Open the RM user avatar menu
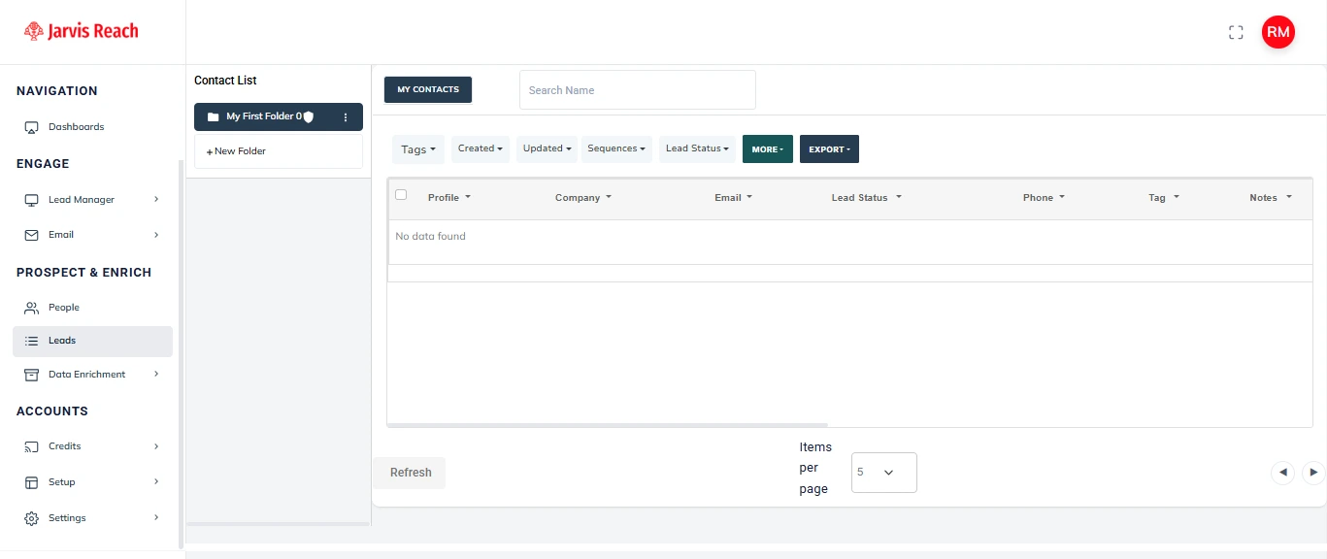 tap(1278, 32)
